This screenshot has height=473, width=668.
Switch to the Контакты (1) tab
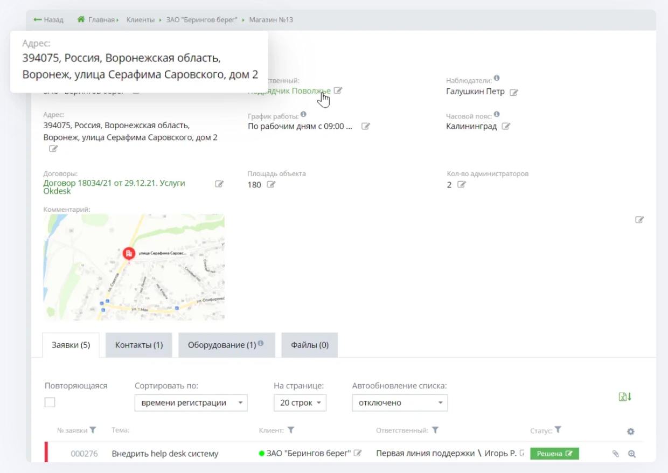tap(139, 345)
